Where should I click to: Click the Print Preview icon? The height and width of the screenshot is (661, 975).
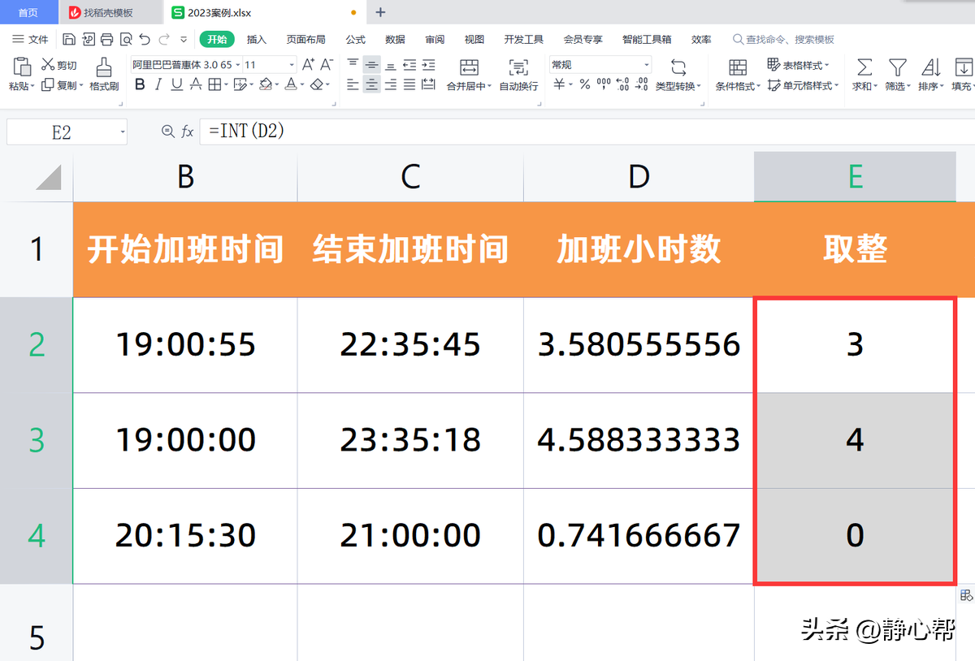click(126, 39)
